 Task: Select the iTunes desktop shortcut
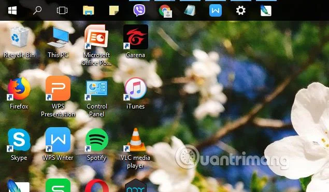point(136,89)
